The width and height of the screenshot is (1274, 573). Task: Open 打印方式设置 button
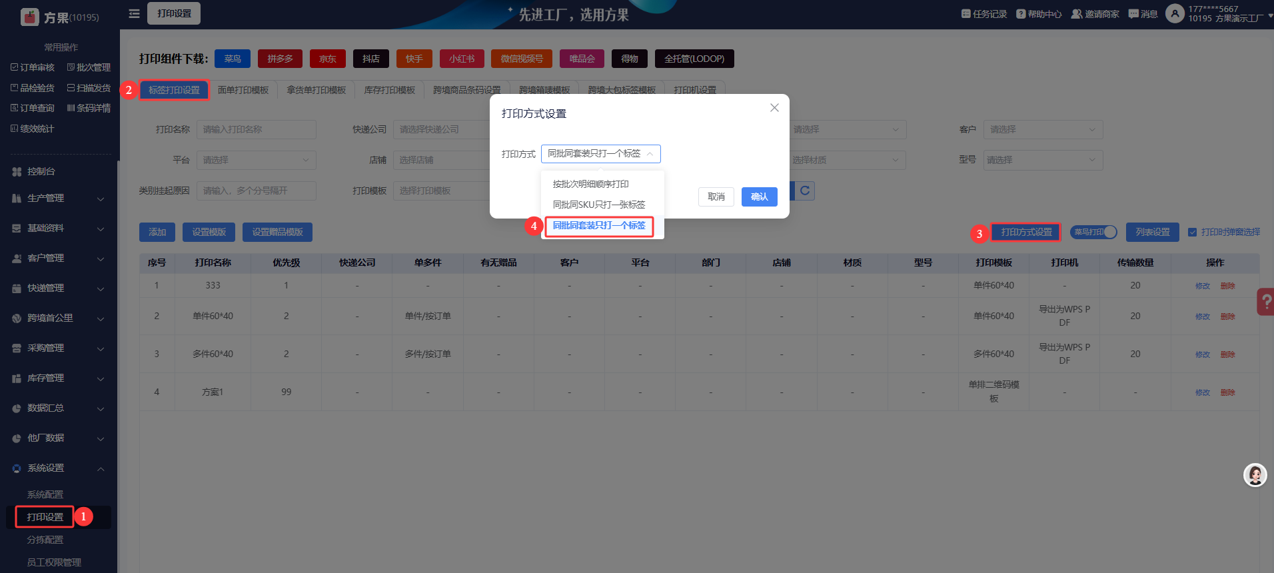tap(1026, 232)
